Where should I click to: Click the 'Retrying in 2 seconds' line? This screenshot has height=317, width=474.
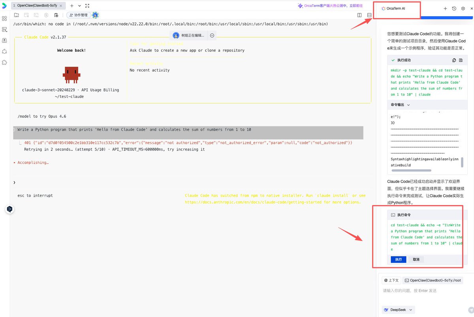tap(115, 150)
